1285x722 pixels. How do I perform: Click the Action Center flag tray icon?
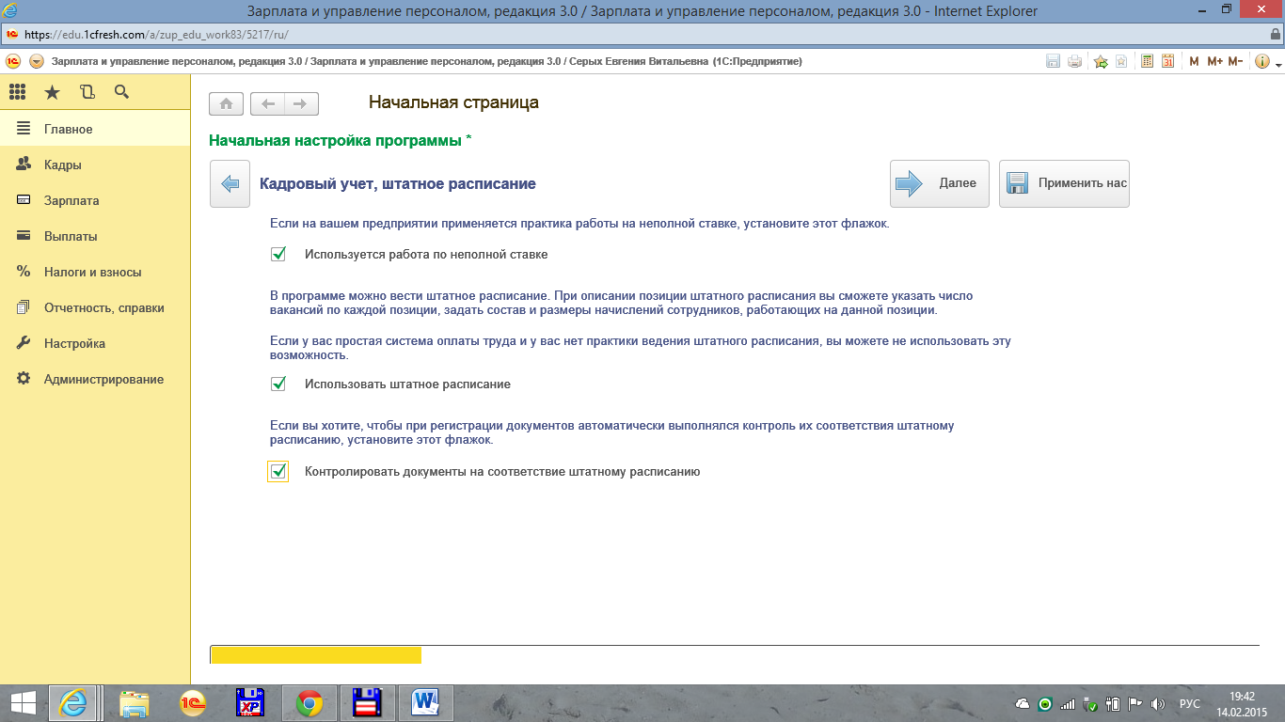click(x=1135, y=704)
